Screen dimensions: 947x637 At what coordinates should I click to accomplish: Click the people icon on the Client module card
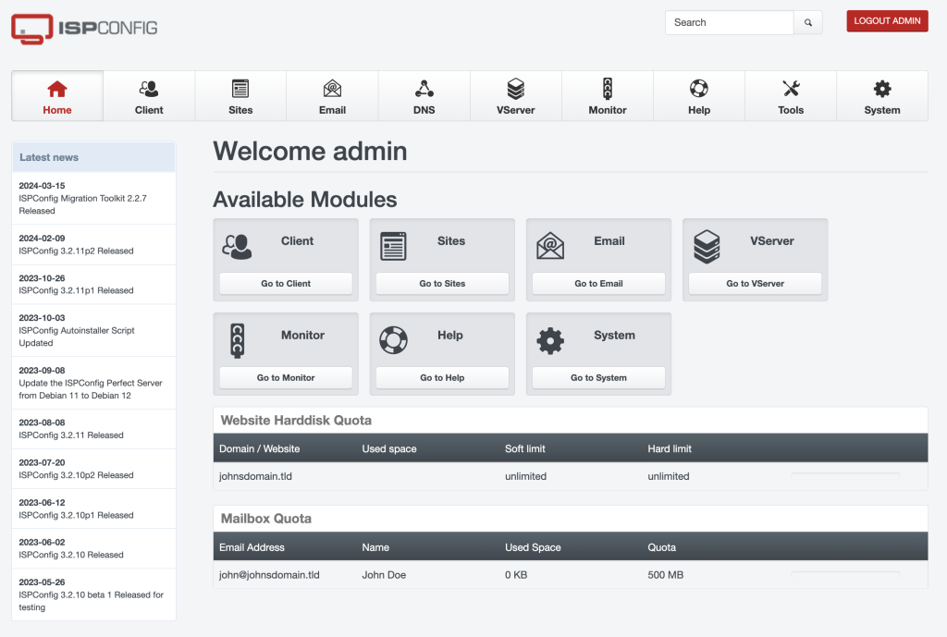coord(236,246)
